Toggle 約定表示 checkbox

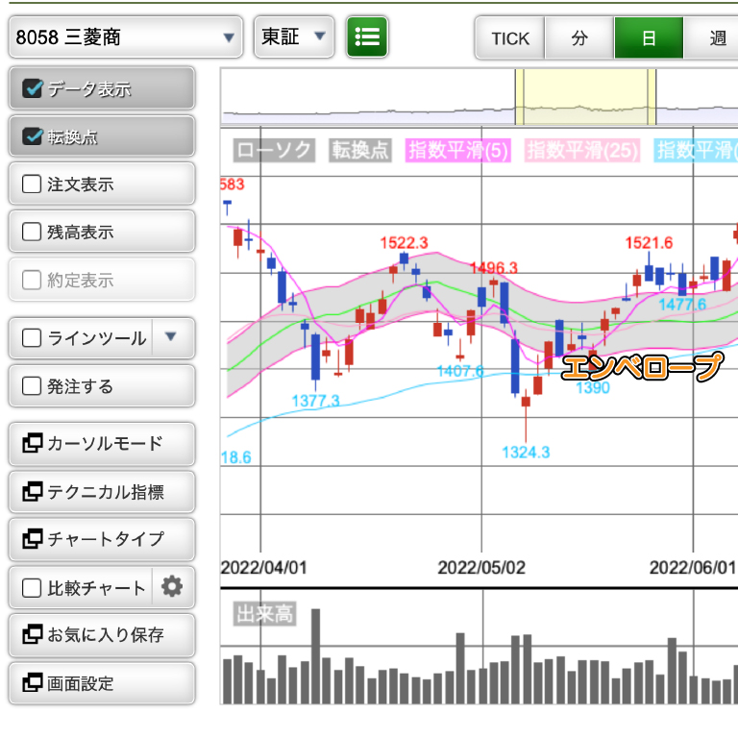32,280
